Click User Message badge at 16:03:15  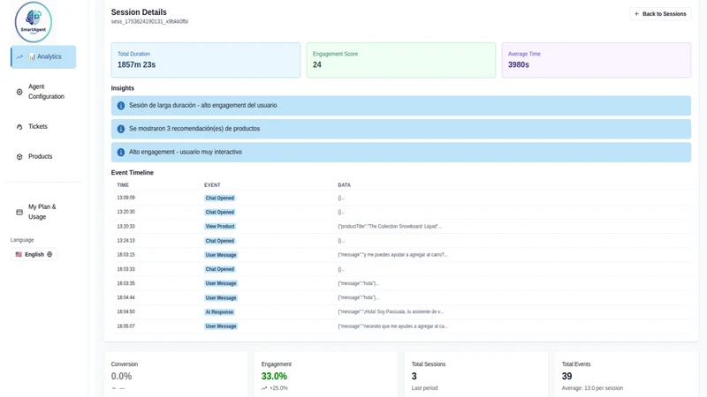point(220,255)
